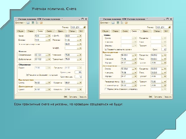
Task: Click Записать in the Касса window
Action: coord(73,97)
